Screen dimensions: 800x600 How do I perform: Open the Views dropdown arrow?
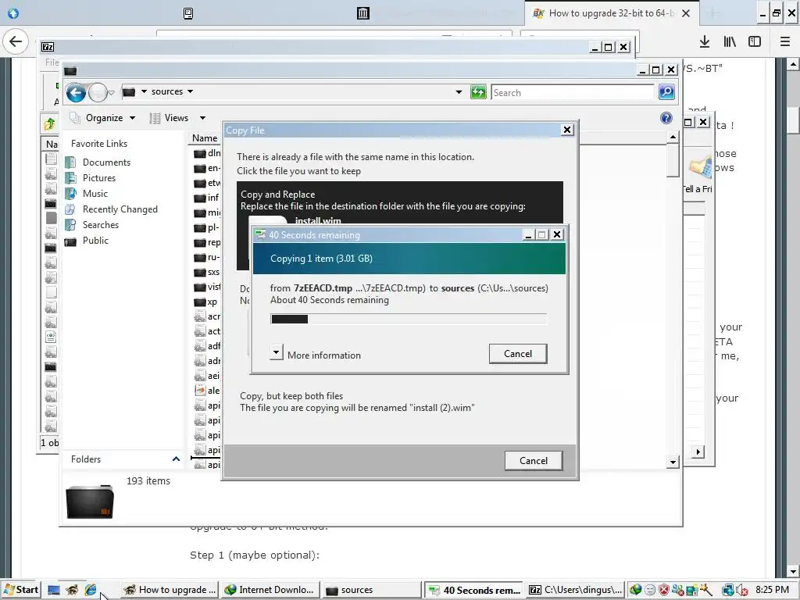click(x=202, y=118)
